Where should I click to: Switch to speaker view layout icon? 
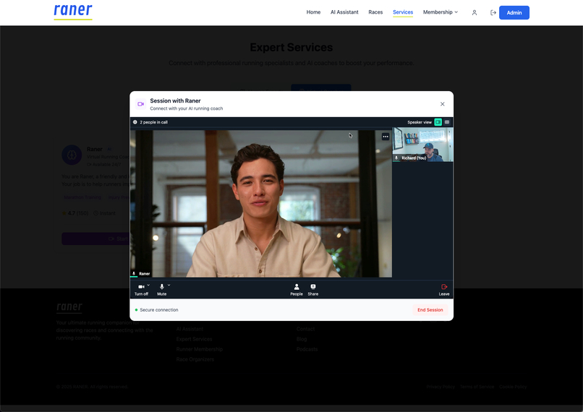[438, 122]
